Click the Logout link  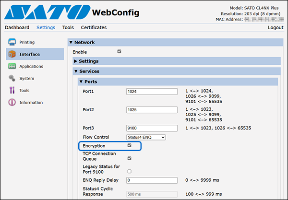pos(276,28)
